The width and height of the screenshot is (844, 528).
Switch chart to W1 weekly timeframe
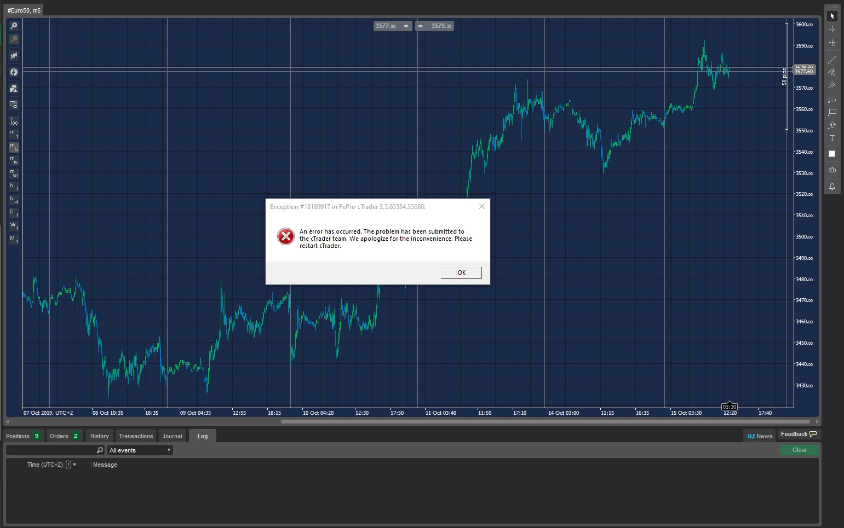pos(14,226)
